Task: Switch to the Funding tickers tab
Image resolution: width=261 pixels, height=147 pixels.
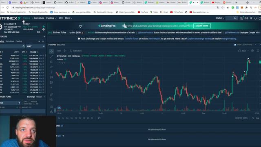Action: [x=19, y=41]
